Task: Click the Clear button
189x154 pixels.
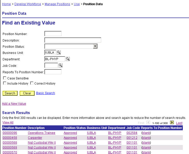Action: point(27,93)
